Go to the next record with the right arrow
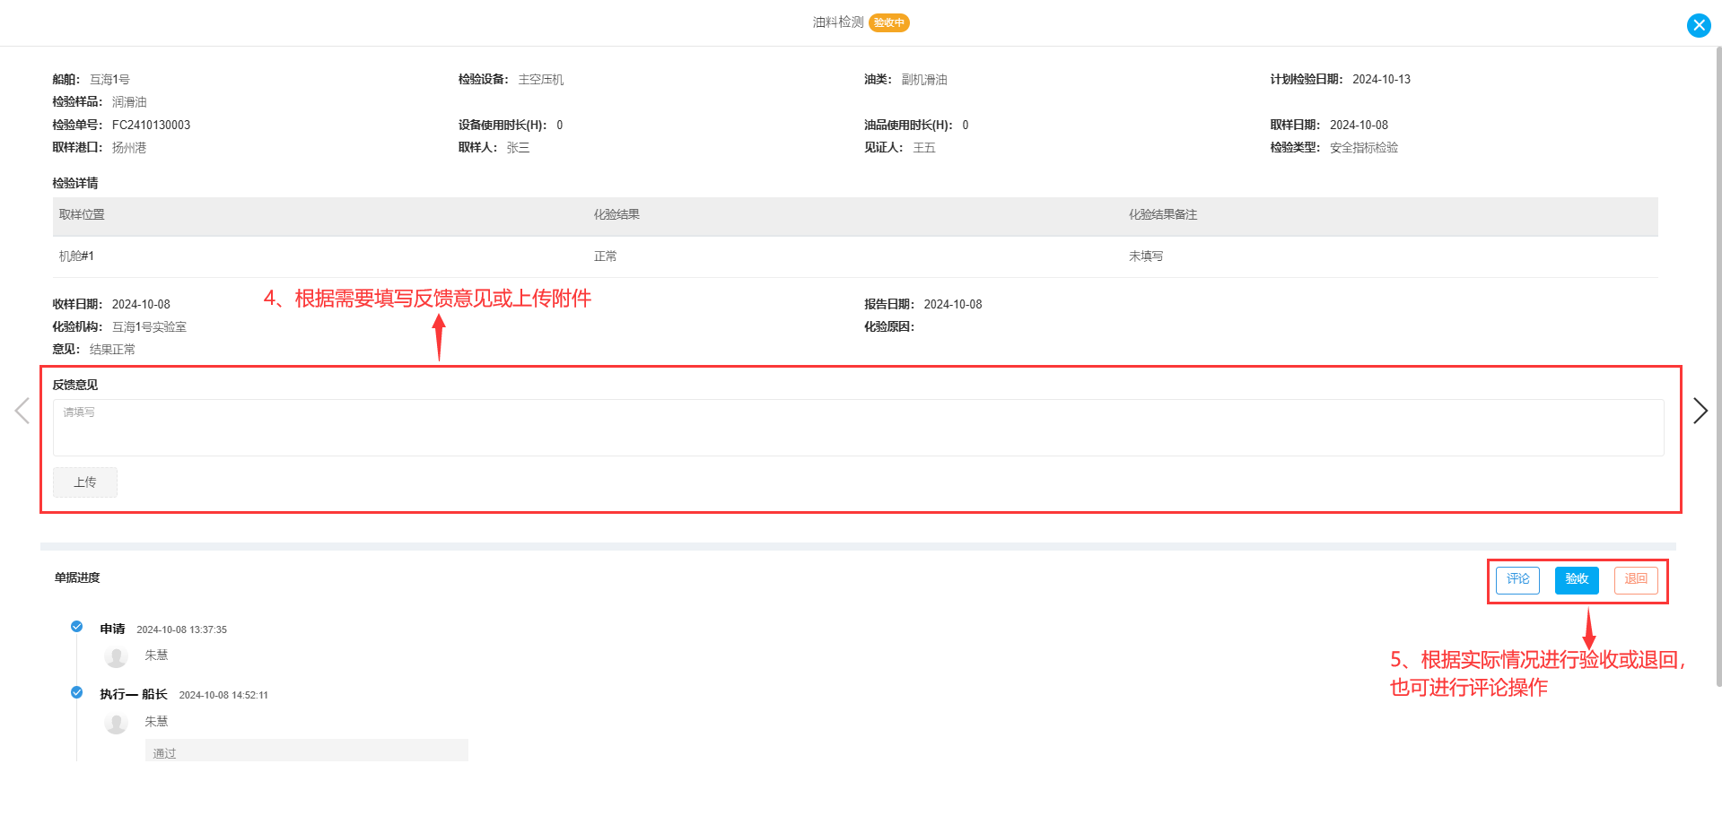The image size is (1722, 816). coord(1700,411)
